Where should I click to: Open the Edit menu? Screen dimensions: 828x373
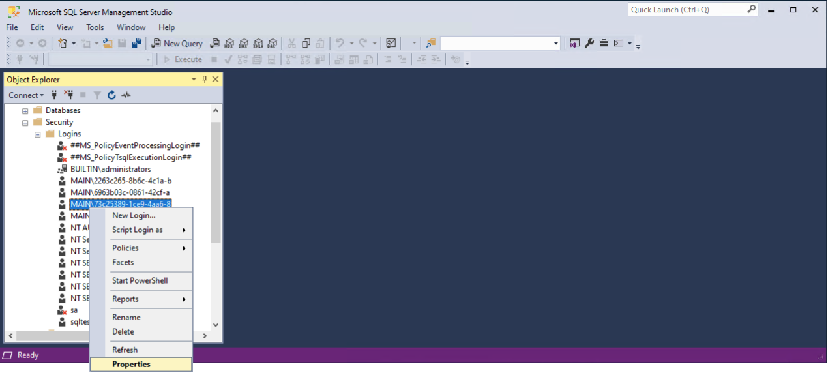[37, 27]
